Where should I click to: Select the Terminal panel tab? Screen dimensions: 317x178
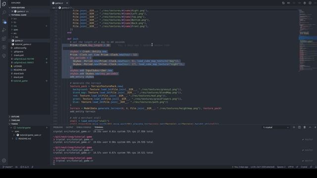(x=99, y=128)
